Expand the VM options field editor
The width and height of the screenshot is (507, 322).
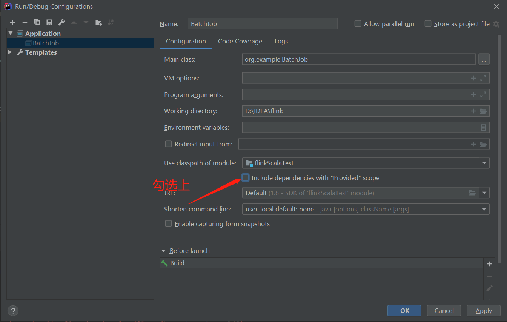pos(483,78)
